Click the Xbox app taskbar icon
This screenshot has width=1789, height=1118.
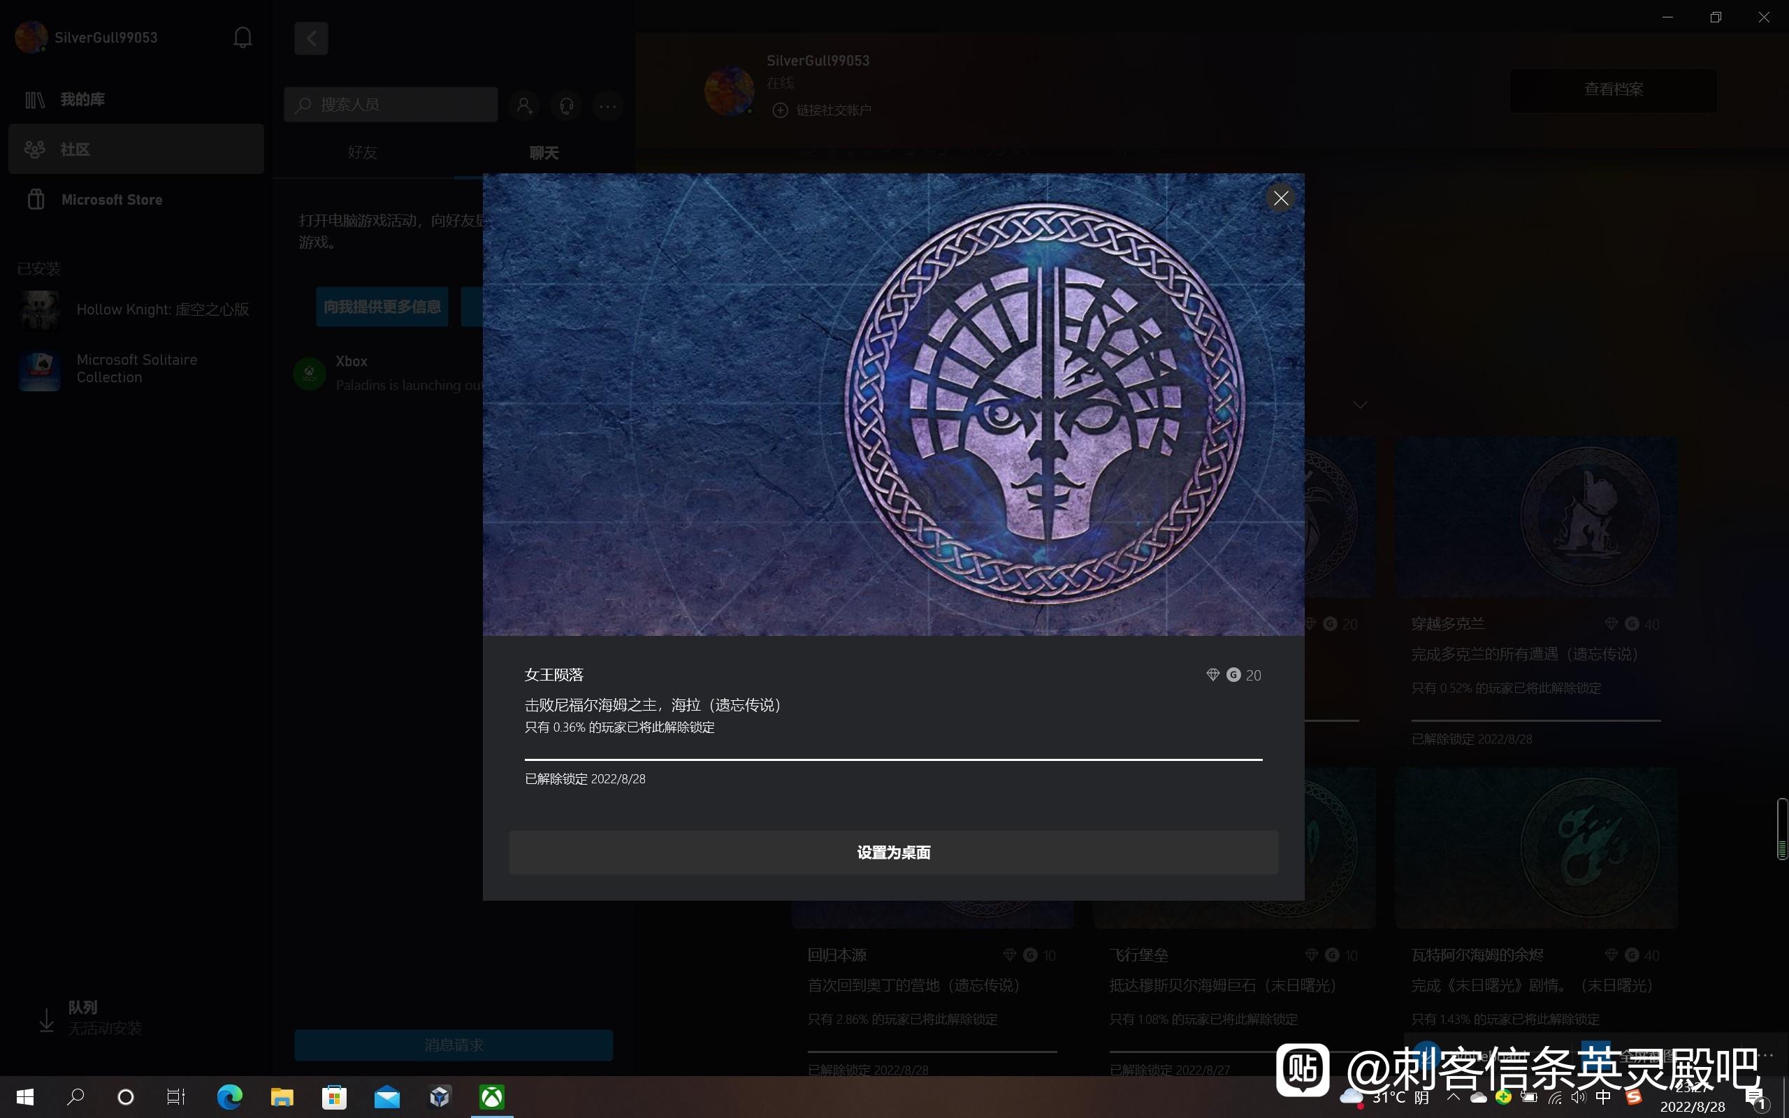coord(491,1097)
